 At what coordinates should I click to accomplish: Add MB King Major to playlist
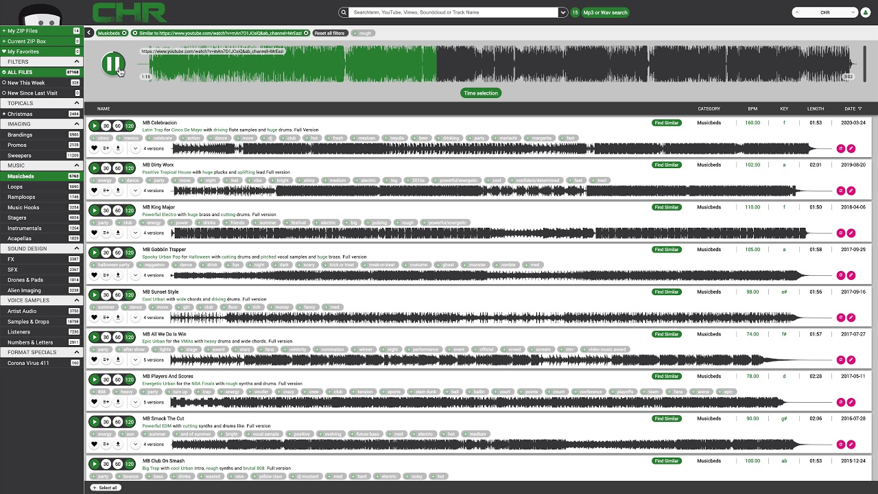(106, 233)
